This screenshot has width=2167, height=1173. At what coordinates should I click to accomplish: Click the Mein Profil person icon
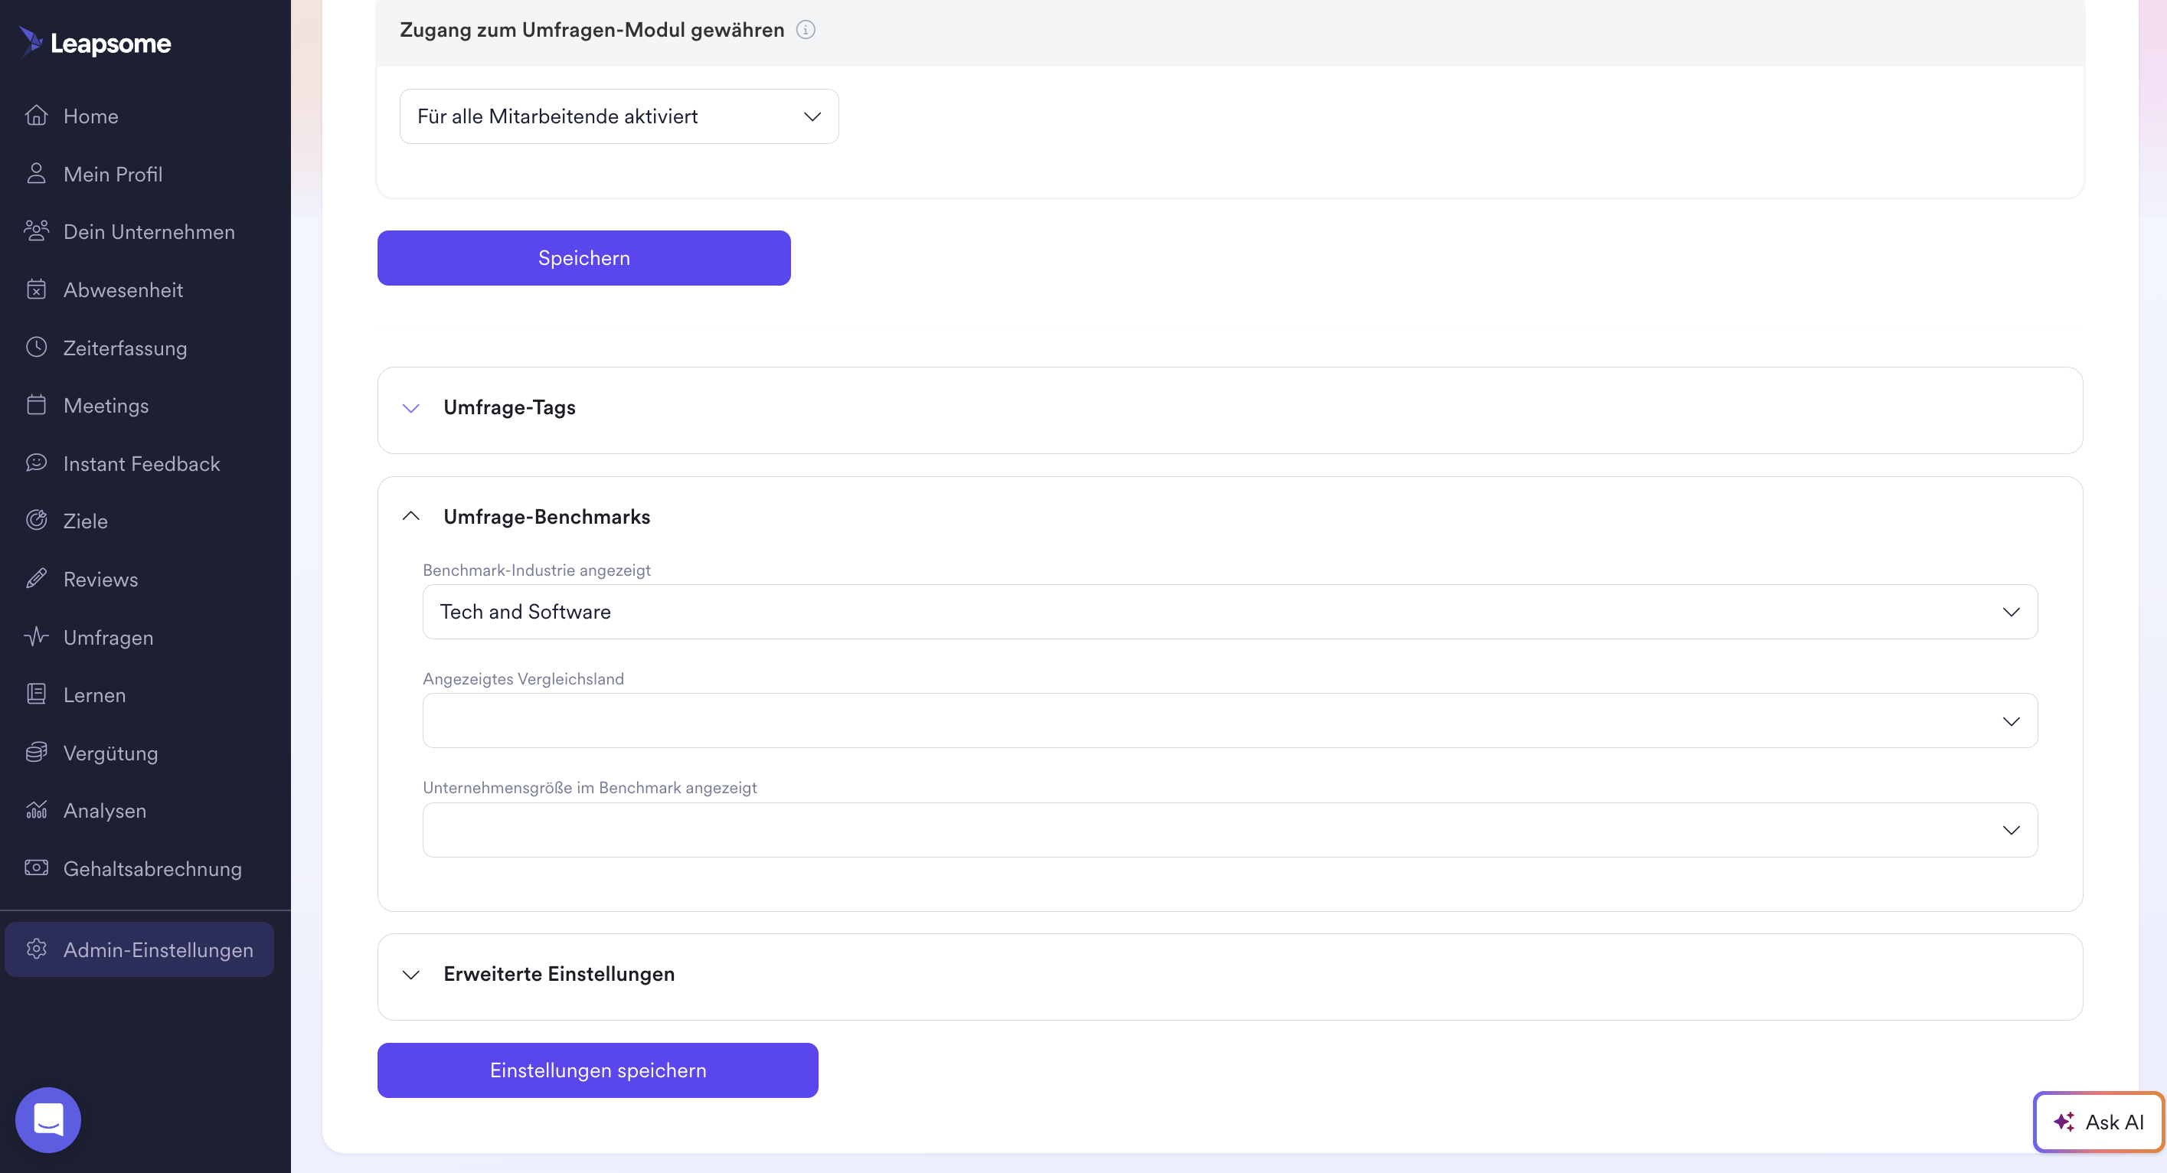(x=36, y=173)
